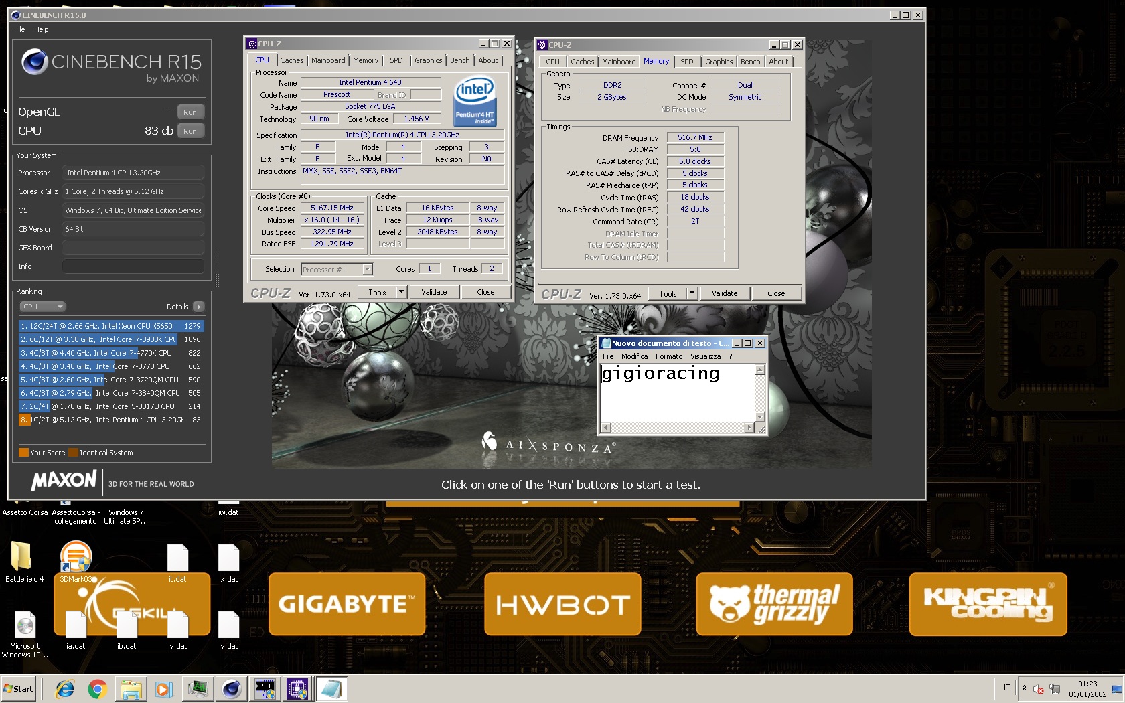Switch to Mainboard tab in left CPU-Z
1125x703 pixels.
pos(328,60)
